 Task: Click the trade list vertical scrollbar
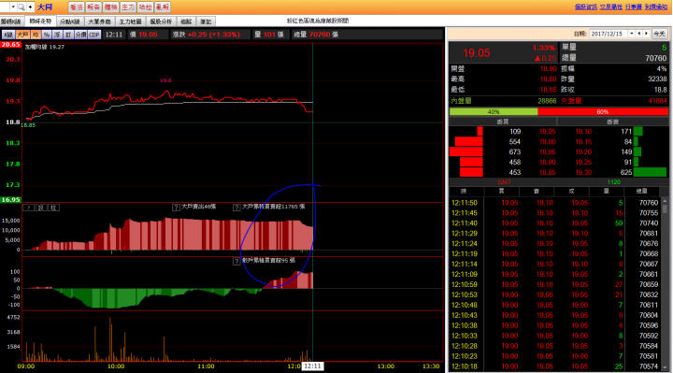tap(665, 284)
